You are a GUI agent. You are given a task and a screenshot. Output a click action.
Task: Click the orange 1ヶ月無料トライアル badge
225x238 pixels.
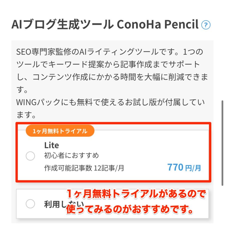point(60,131)
